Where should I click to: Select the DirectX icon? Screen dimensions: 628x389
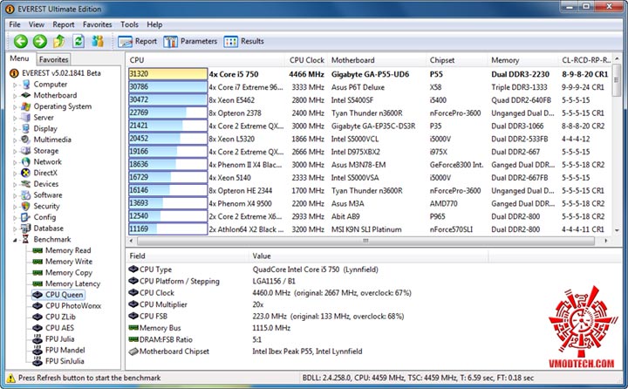coord(26,173)
